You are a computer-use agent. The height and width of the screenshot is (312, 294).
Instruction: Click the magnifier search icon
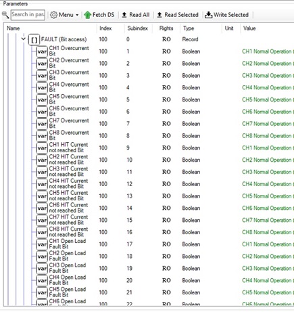click(5, 15)
